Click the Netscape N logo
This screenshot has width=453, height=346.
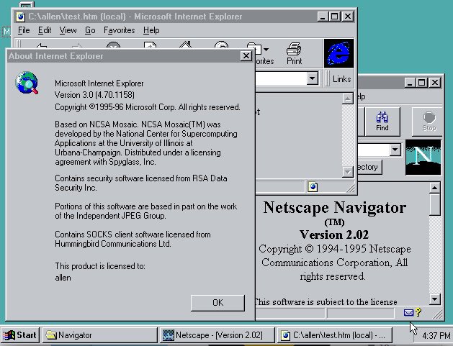coord(423,158)
